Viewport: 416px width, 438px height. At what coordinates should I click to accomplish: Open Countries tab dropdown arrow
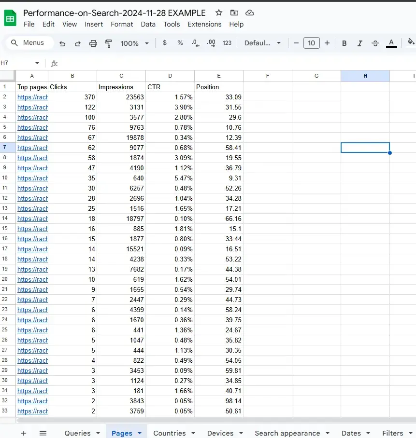coord(193,433)
